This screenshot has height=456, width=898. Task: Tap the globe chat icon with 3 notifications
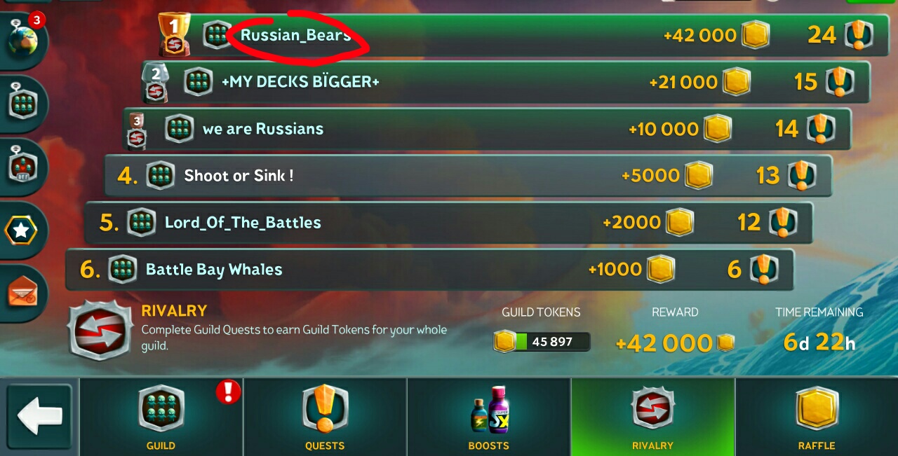[x=23, y=39]
